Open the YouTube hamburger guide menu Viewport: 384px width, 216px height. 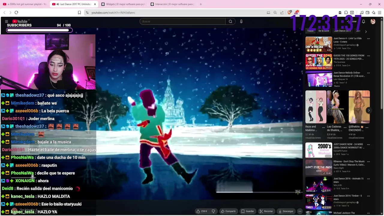tap(6, 21)
